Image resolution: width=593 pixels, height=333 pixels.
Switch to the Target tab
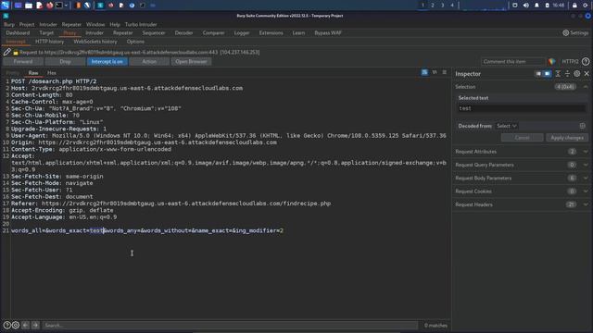pos(46,33)
